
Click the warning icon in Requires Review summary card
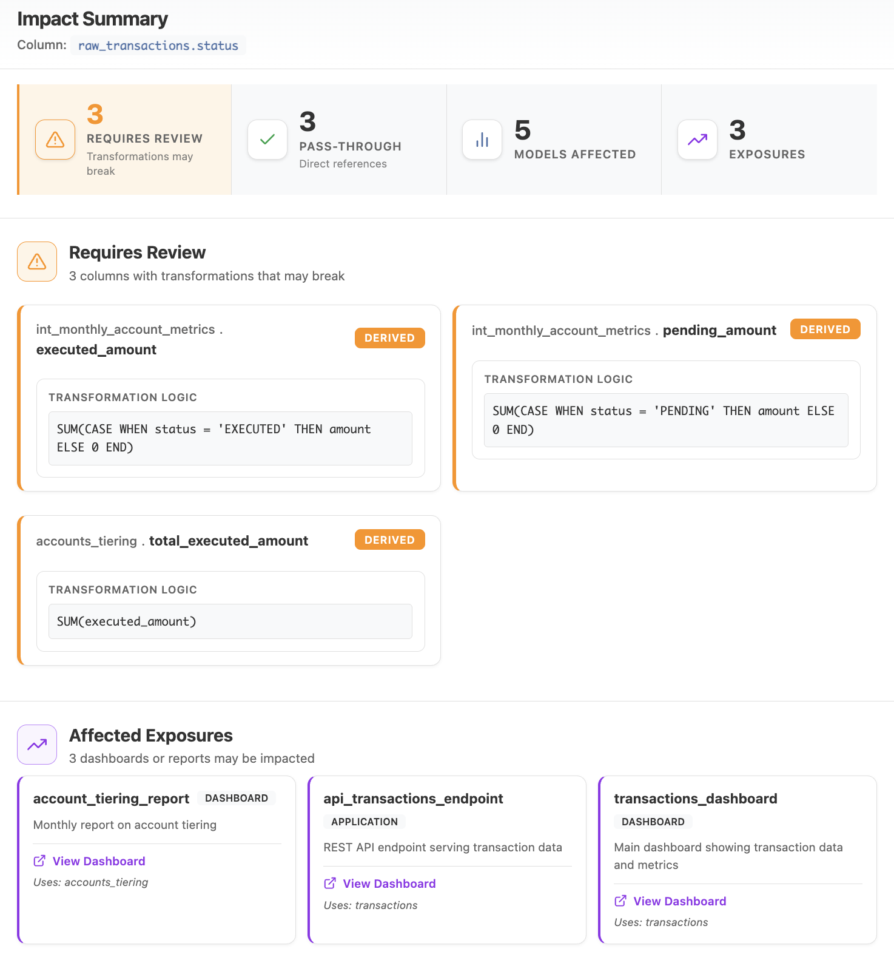pos(55,140)
